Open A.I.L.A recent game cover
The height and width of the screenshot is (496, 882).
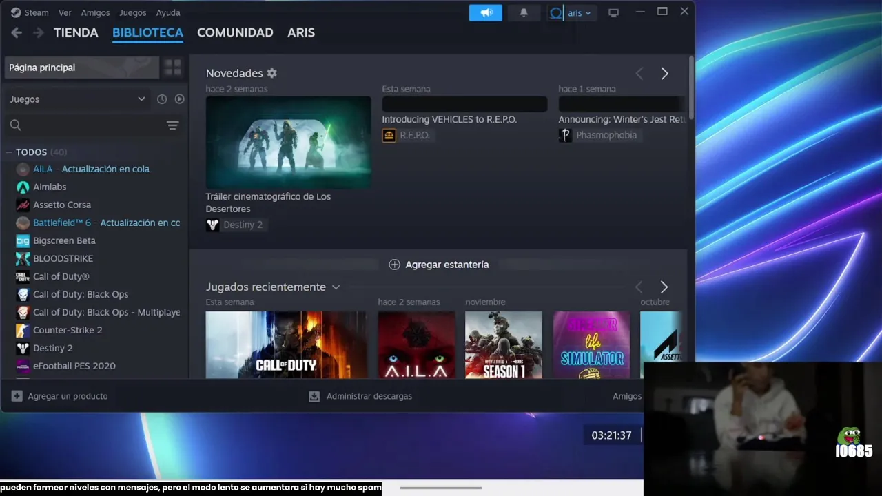[x=416, y=344]
